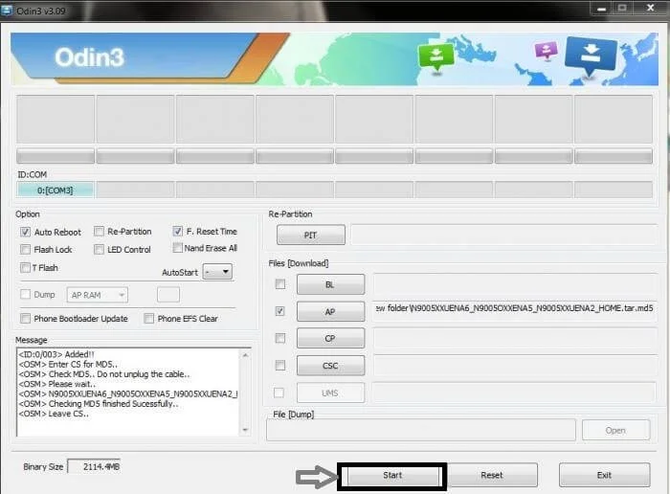This screenshot has height=494, width=670.
Task: Enable Nand Erase All option
Action: (178, 248)
